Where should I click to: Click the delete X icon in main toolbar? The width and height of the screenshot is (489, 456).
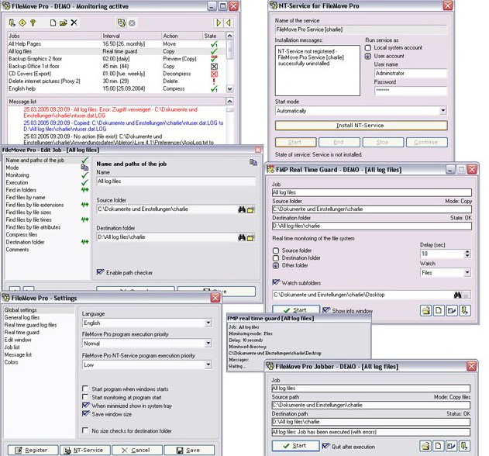(x=74, y=22)
